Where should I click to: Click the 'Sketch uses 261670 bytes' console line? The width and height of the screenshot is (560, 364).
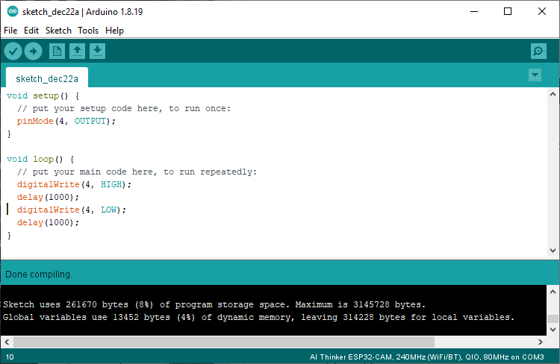[214, 304]
